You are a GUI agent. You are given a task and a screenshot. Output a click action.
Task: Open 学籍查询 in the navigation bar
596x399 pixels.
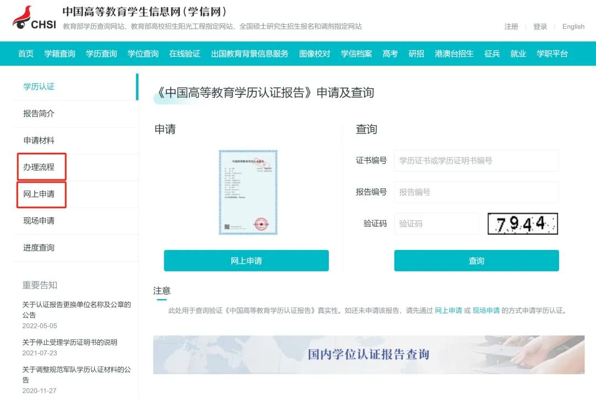(60, 54)
